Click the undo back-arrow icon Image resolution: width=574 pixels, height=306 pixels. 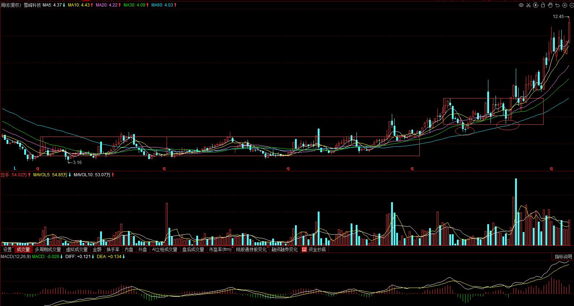click(557, 5)
